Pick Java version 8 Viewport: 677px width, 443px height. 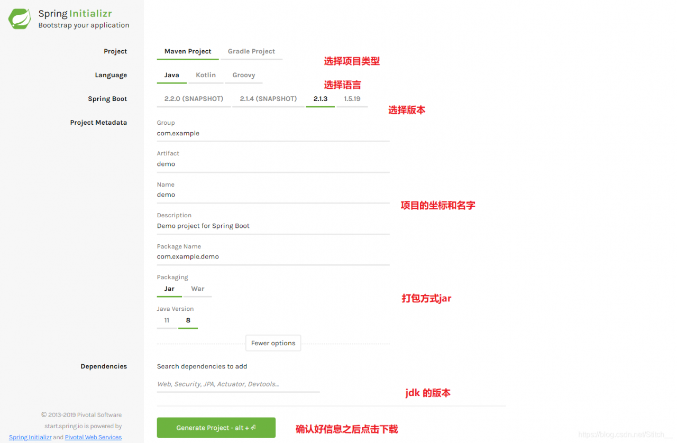pos(188,320)
